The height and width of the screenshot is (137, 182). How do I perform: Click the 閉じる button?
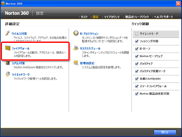click(165, 132)
